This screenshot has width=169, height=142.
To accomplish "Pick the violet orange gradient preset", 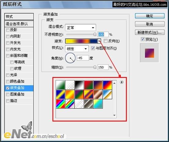I will [x=98, y=85].
